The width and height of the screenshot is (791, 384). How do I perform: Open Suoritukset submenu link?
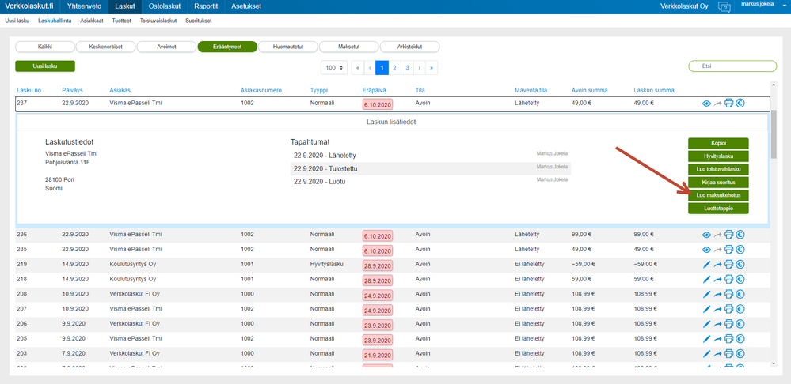pos(198,21)
